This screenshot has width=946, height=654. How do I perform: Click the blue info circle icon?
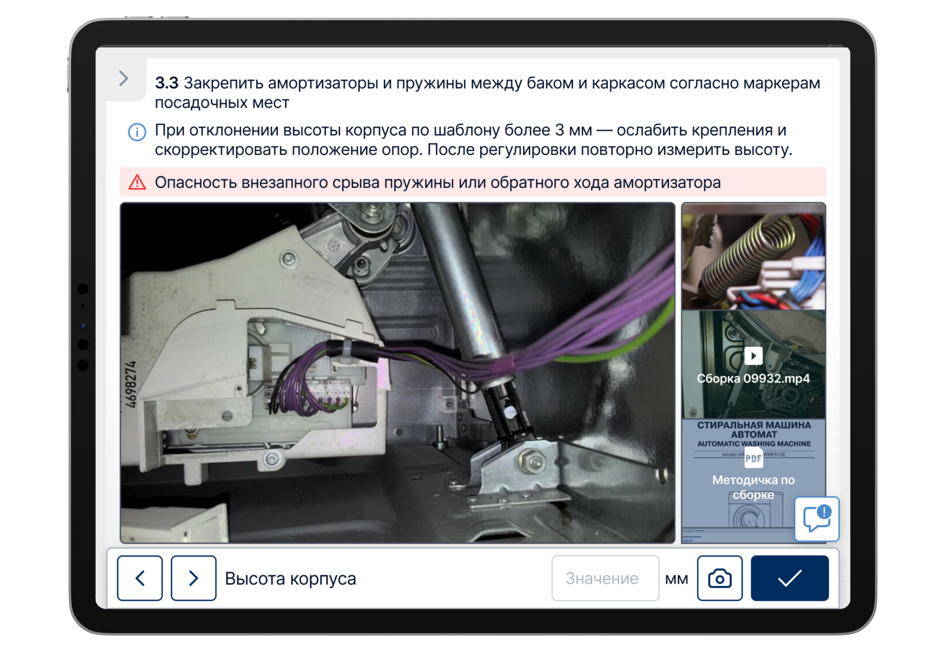(137, 132)
